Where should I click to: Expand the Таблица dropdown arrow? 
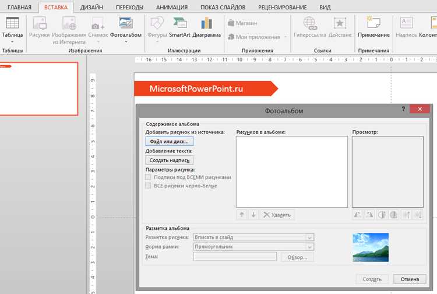click(x=12, y=42)
